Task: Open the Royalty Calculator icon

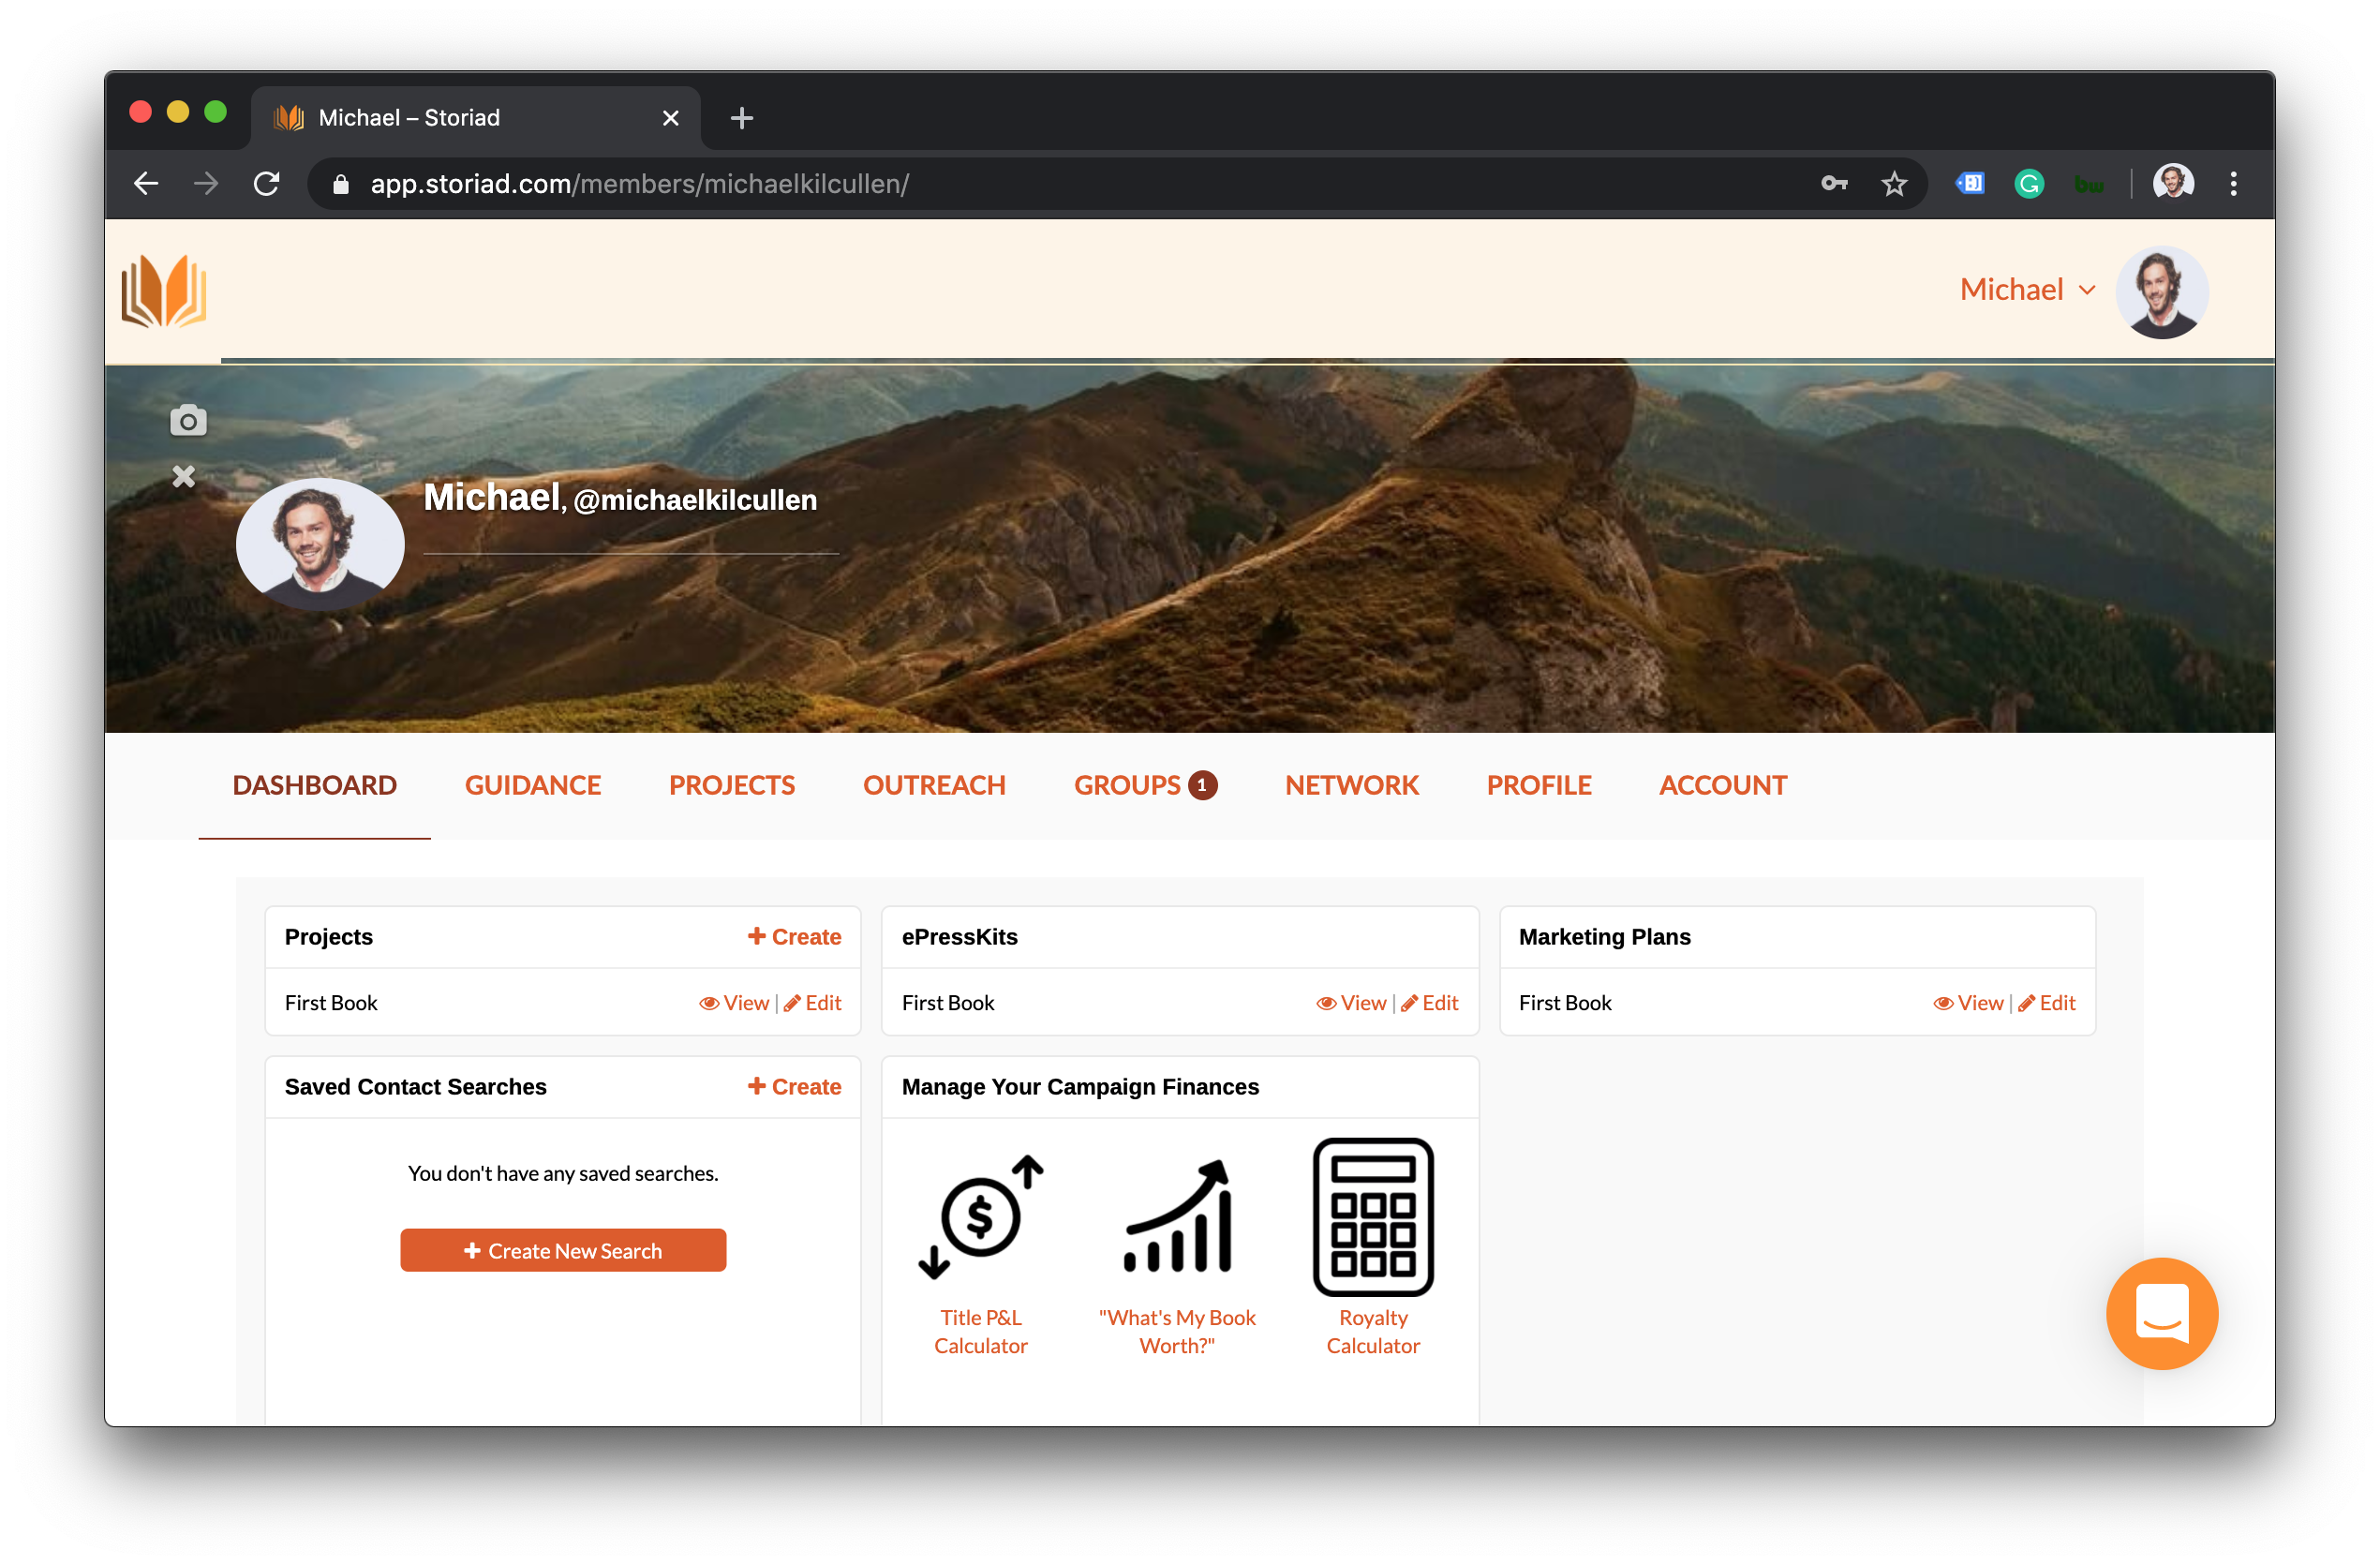Action: 1373,1217
